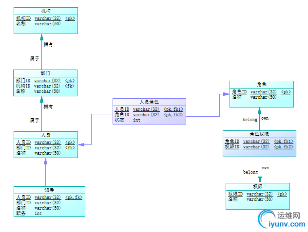This screenshot has width=308, height=232.
Task: Click the 职务 int row in the 领导 table
Action: tap(29, 214)
